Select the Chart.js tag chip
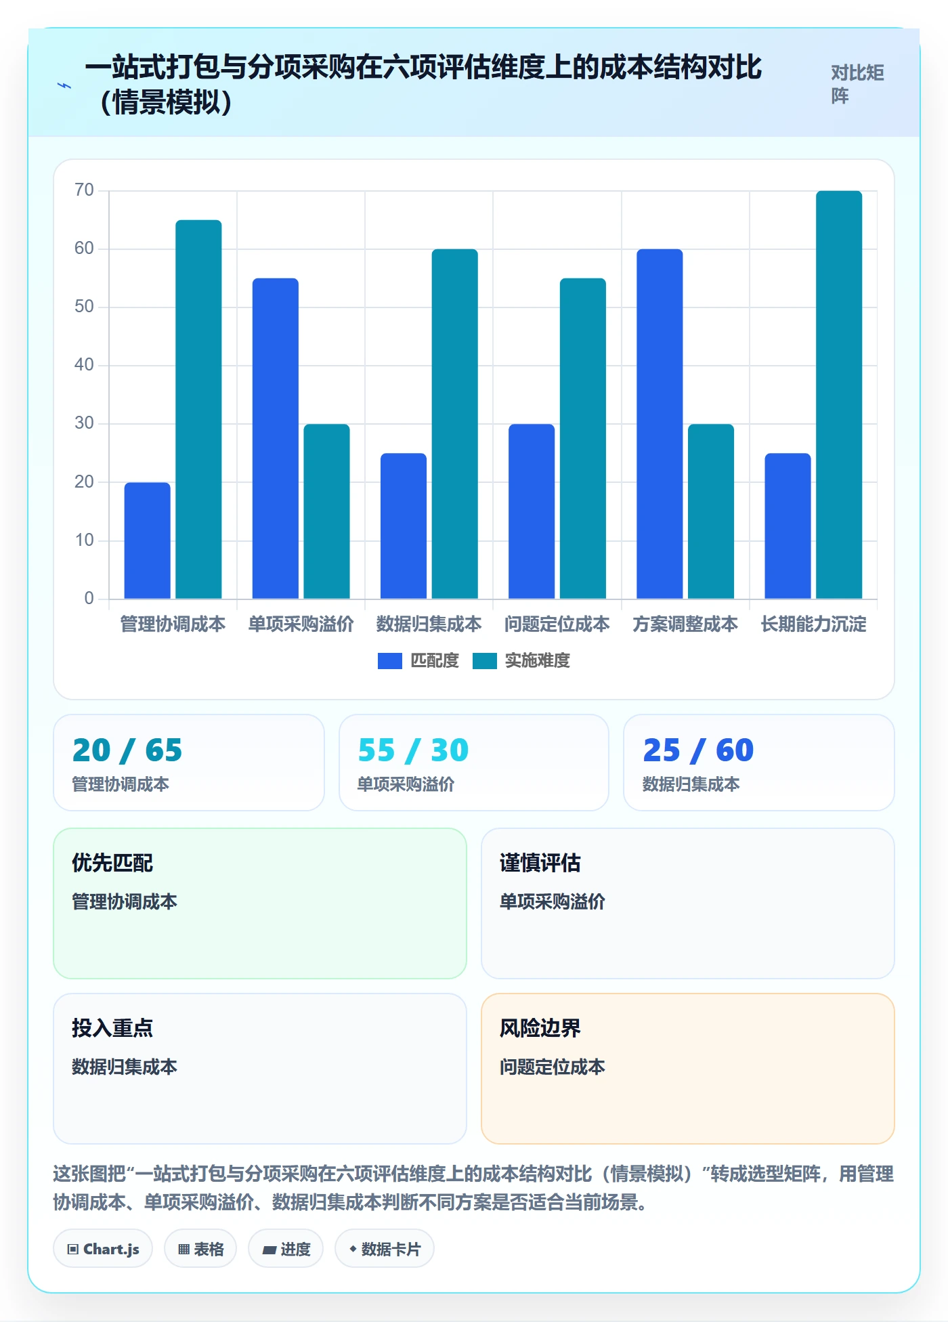The width and height of the screenshot is (948, 1322). pos(103,1249)
